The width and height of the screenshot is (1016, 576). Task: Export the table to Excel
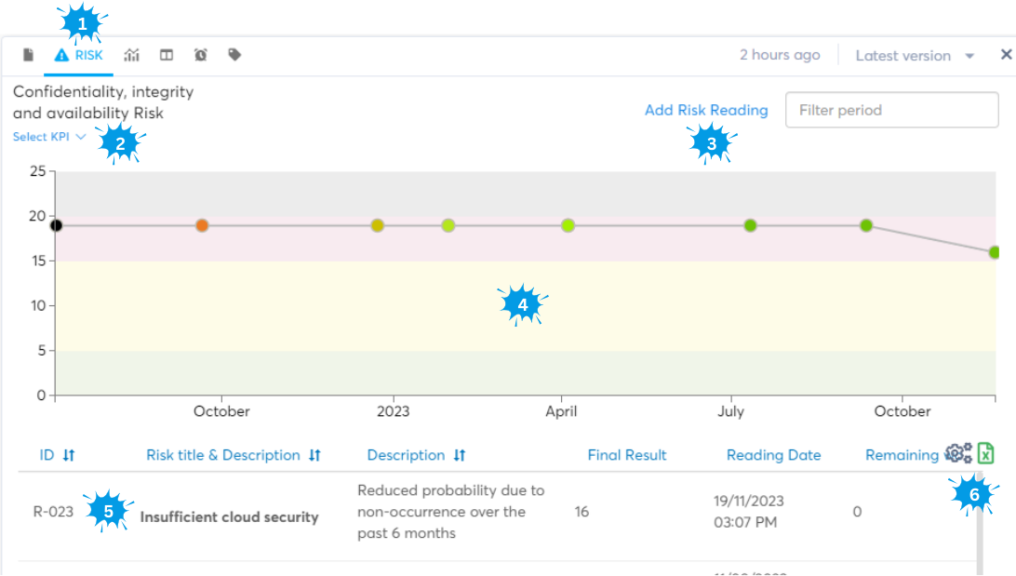coord(986,453)
